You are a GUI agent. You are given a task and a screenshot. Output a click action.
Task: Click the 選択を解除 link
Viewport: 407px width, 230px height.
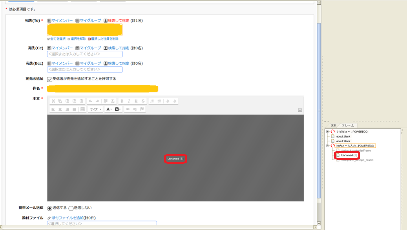[78, 39]
